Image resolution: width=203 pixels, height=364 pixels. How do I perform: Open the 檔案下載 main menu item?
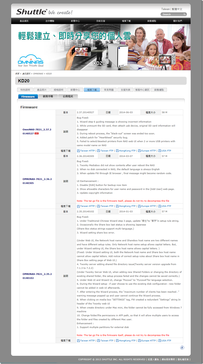pyautogui.click(x=126, y=21)
